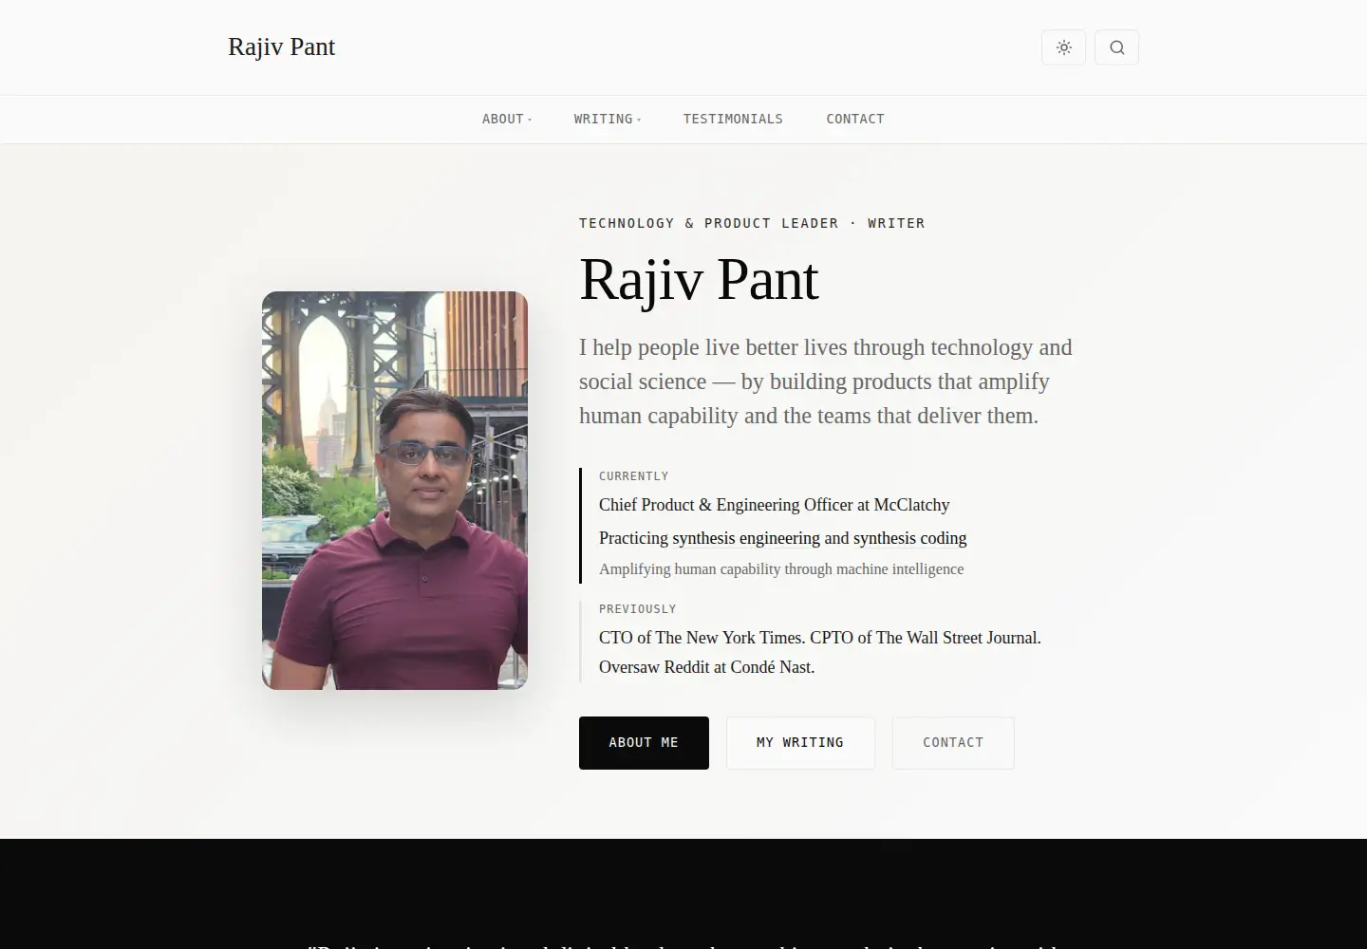Click the About Me button
This screenshot has height=949, width=1367.
tap(644, 743)
